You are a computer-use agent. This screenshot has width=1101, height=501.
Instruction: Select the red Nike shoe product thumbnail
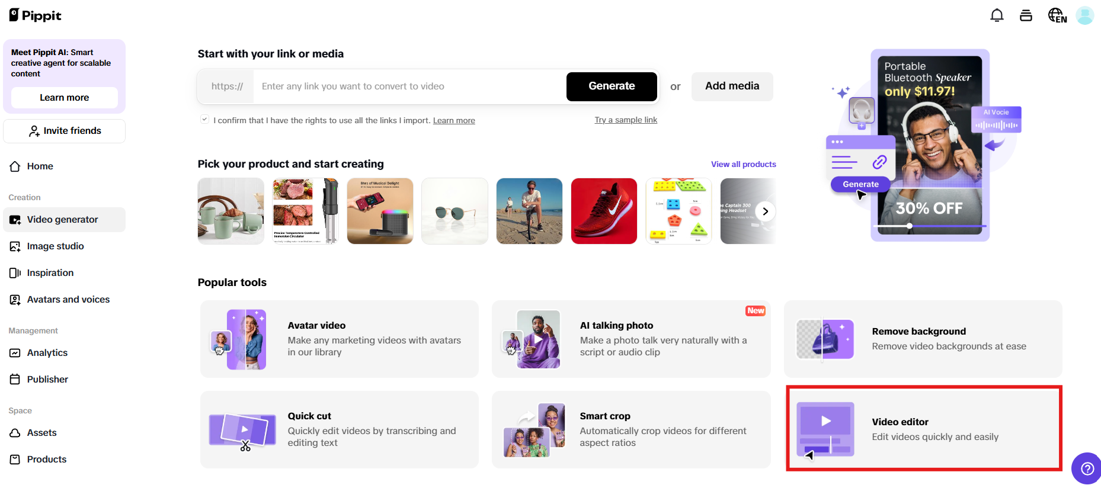603,211
